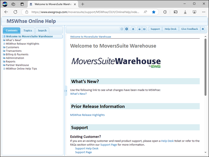Switch to the Topics tab
209x157 pixels.
click(28, 31)
